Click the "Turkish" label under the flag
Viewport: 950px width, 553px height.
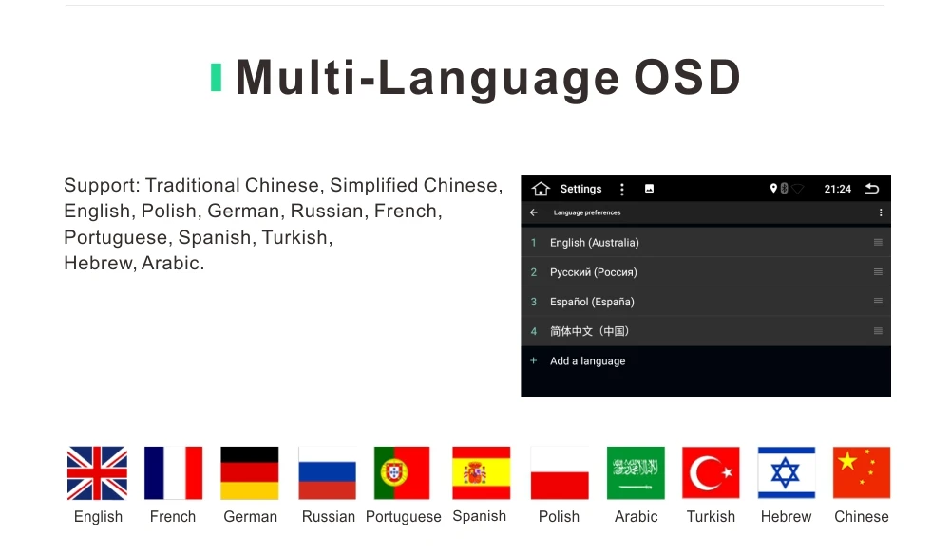point(711,516)
